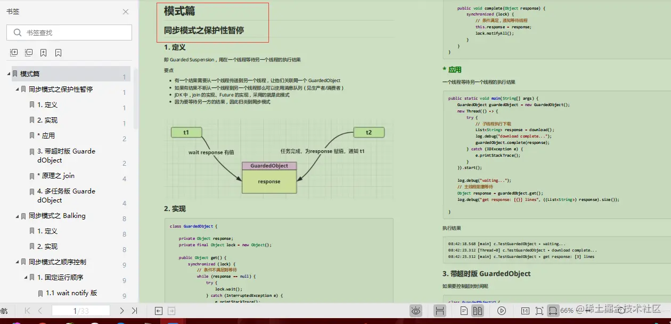Click the page number field showing 1/33

pyautogui.click(x=81, y=311)
